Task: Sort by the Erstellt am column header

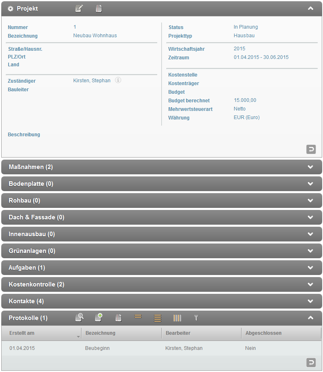Action: click(41, 333)
